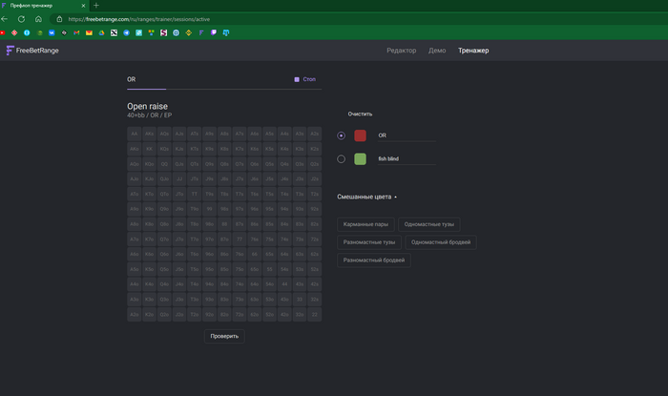
Task: Open a new browser tab
Action: [95, 6]
